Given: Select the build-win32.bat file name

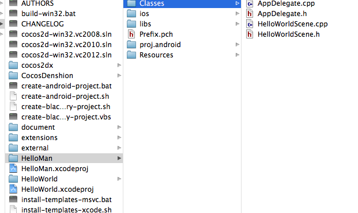Looking at the screenshot, I should point(48,14).
